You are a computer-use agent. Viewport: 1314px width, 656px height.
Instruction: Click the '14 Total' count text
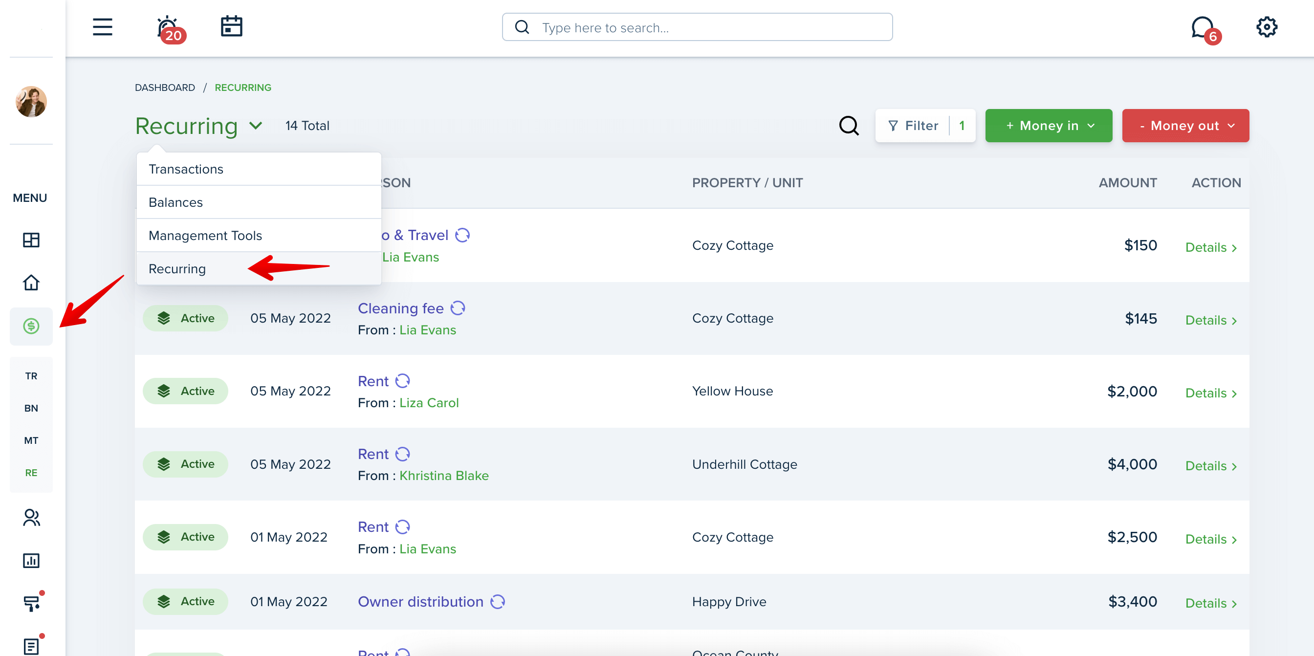coord(307,126)
